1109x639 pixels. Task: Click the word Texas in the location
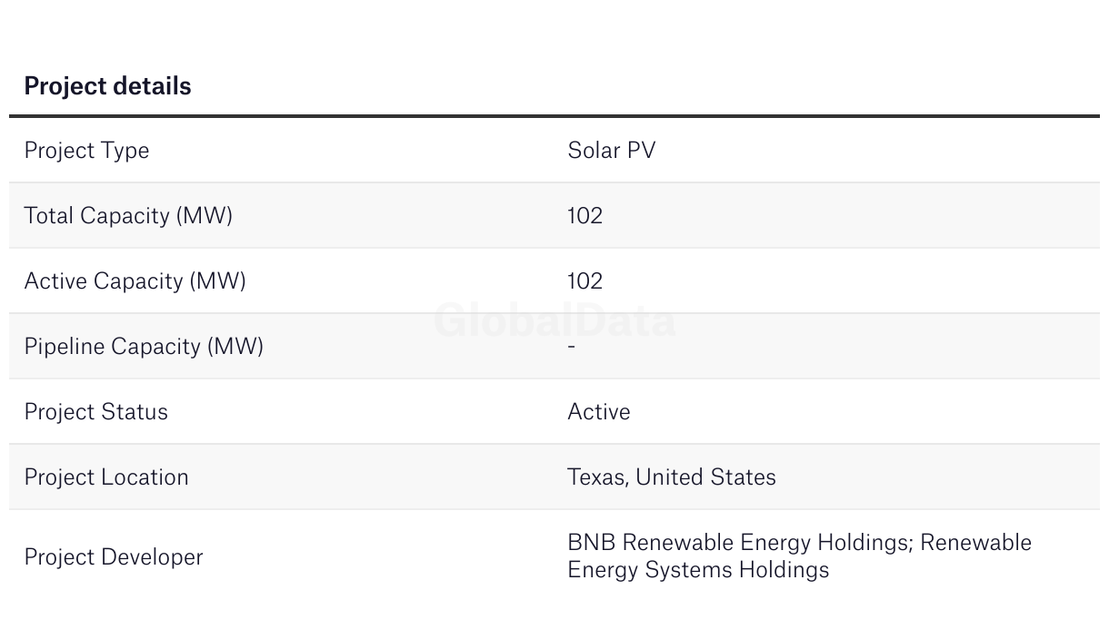[x=595, y=477]
